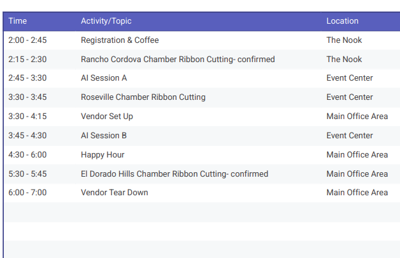Click the Happy Hour activity cell

click(102, 155)
